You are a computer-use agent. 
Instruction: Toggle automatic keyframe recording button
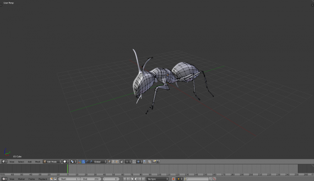(173, 179)
